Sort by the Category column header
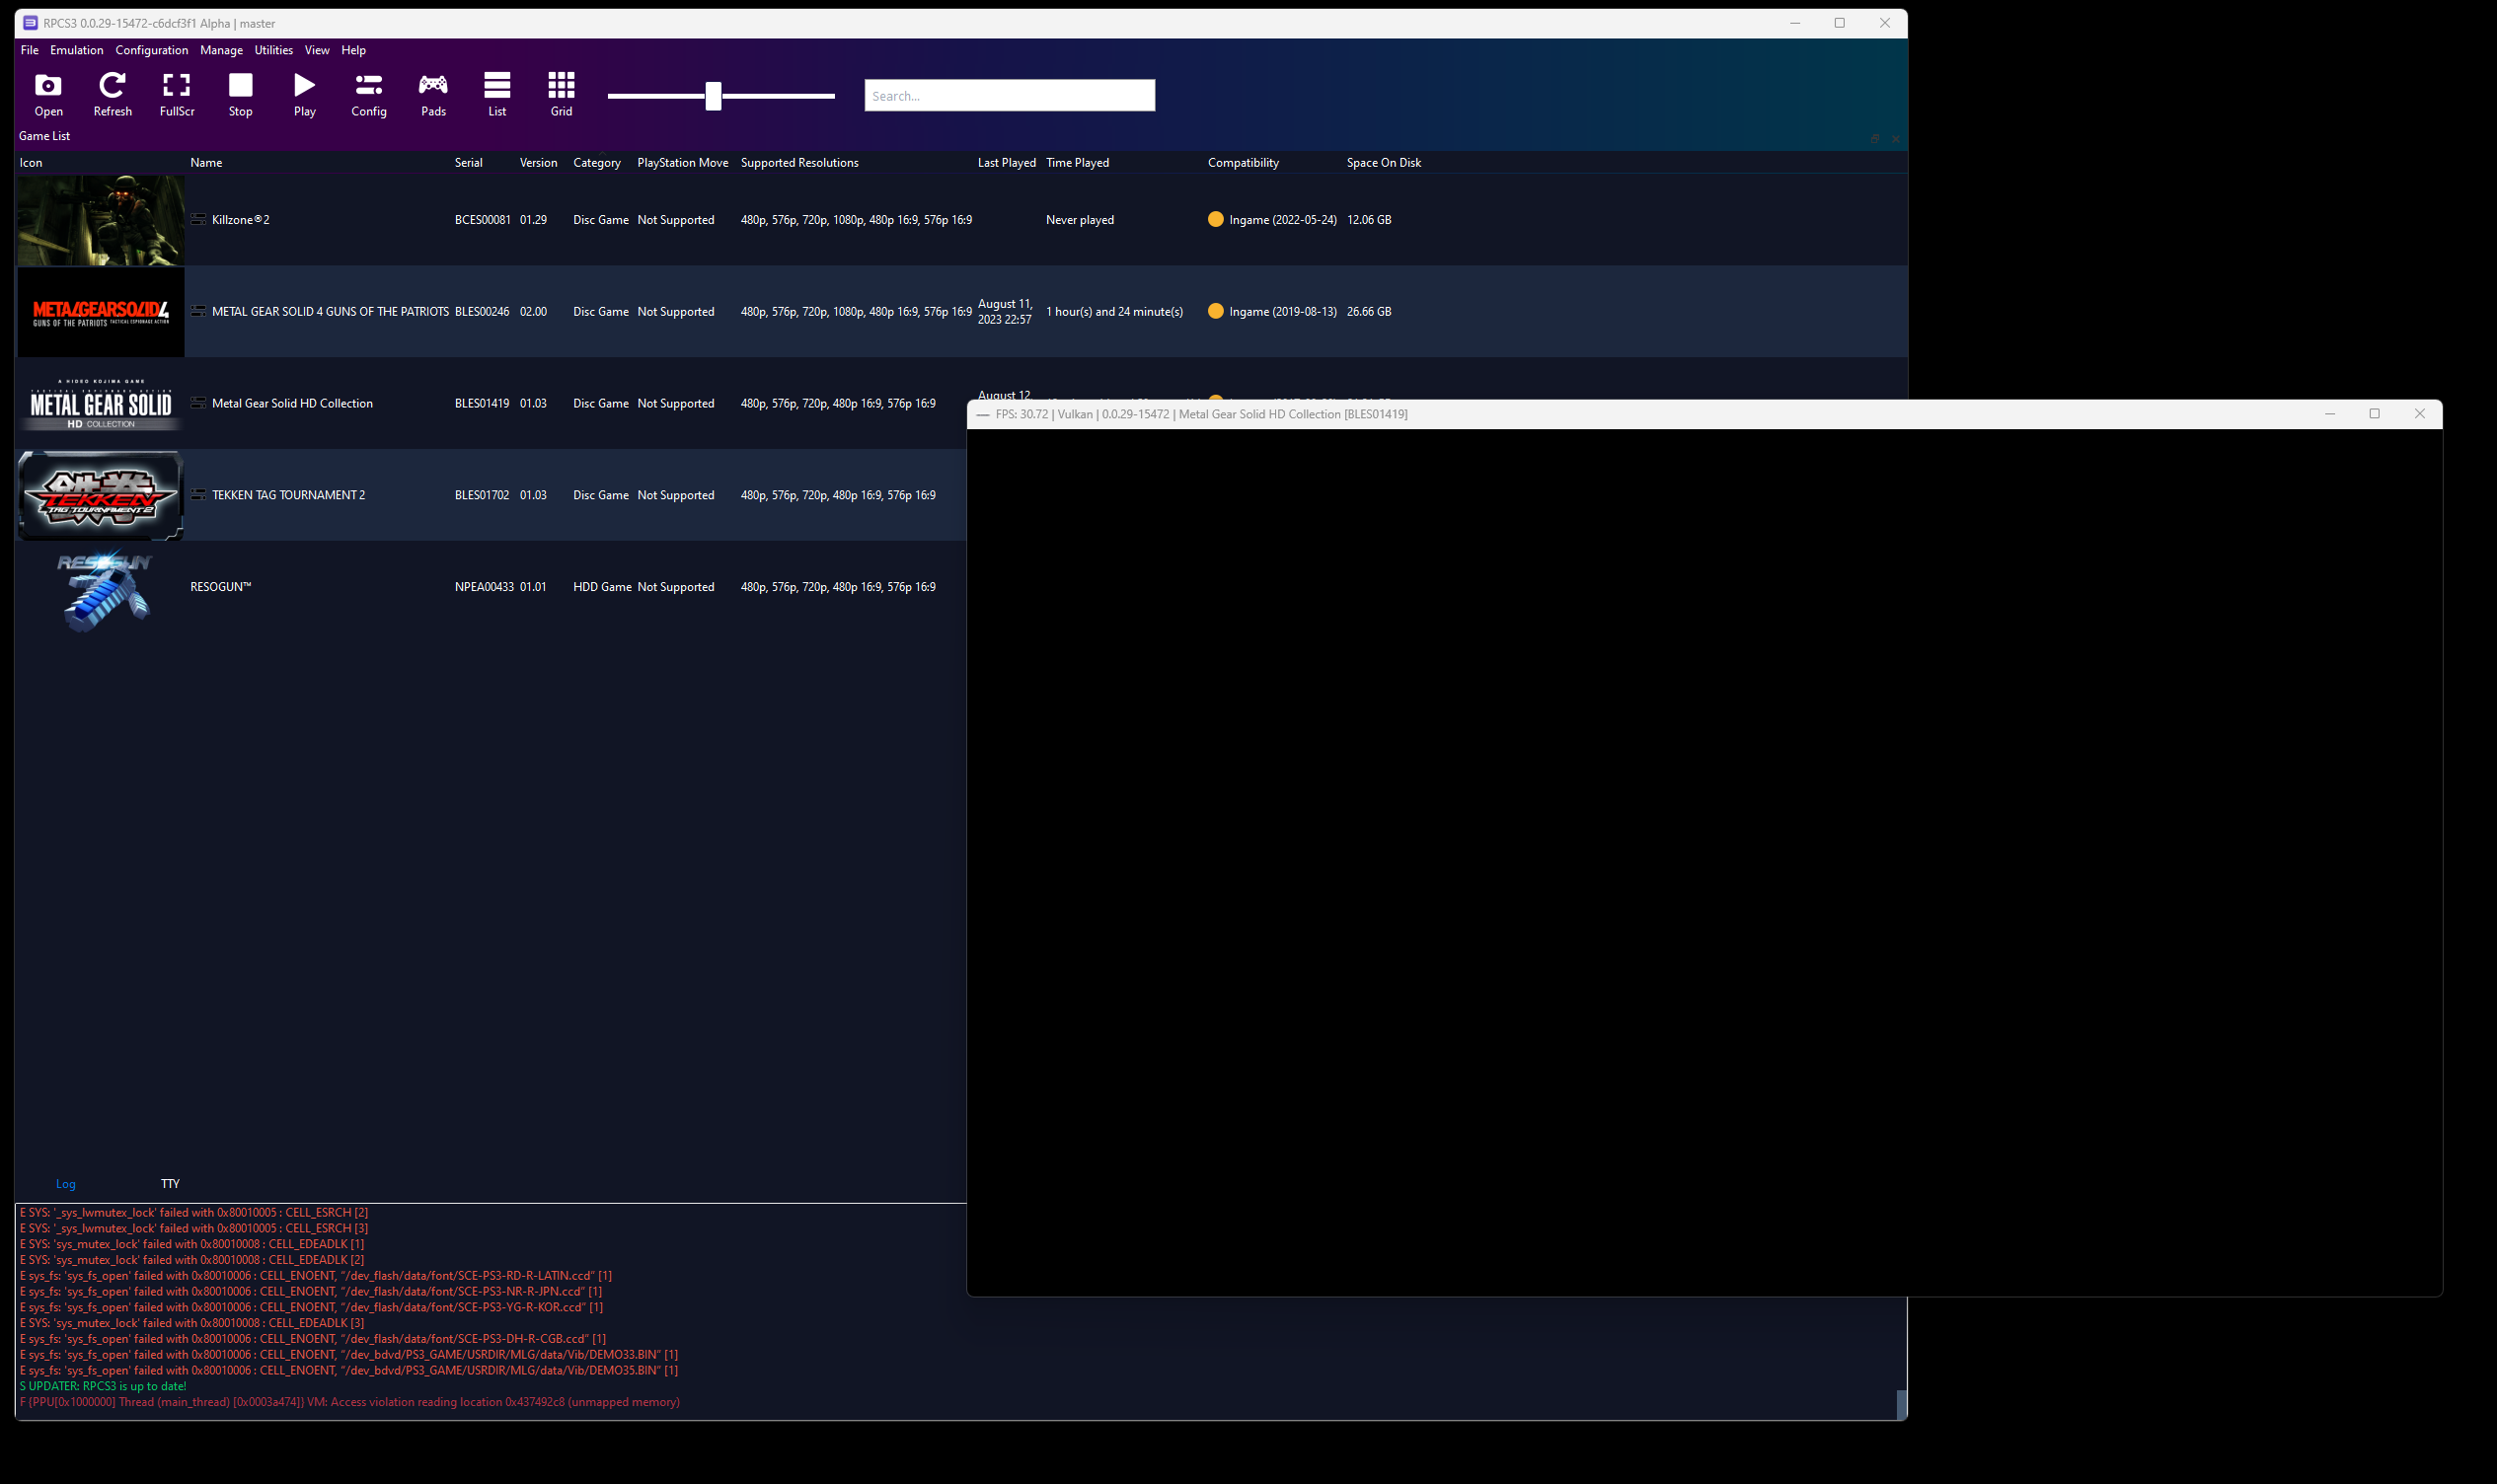This screenshot has height=1484, width=2497. tap(597, 163)
